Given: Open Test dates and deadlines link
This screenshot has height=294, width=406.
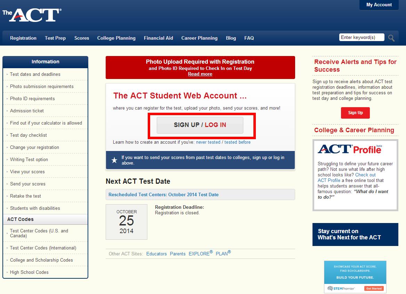Looking at the screenshot, I should (35, 74).
